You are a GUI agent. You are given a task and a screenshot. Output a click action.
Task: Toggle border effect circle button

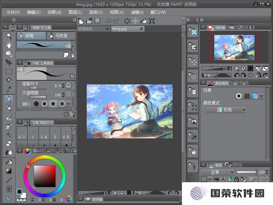coord(238,96)
